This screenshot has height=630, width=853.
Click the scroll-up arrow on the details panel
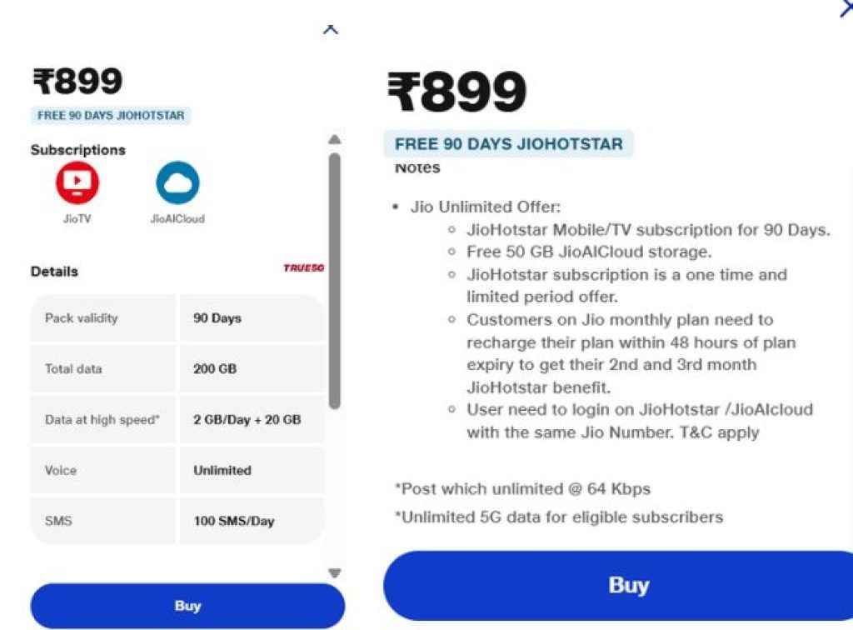[335, 138]
